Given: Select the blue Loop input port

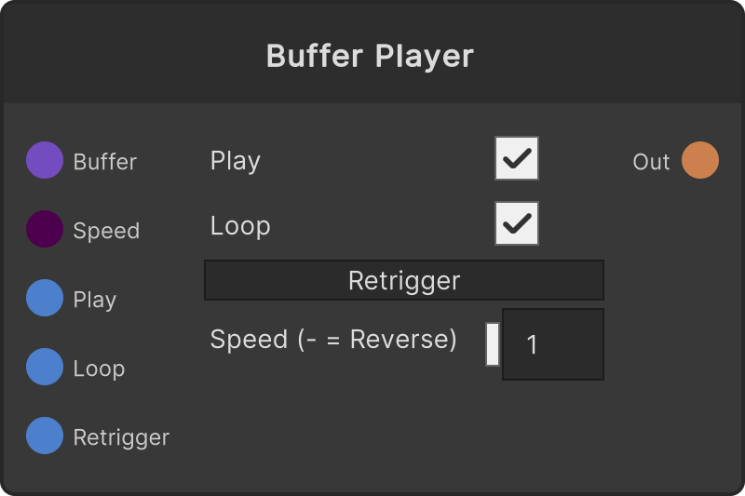Looking at the screenshot, I should [x=45, y=367].
